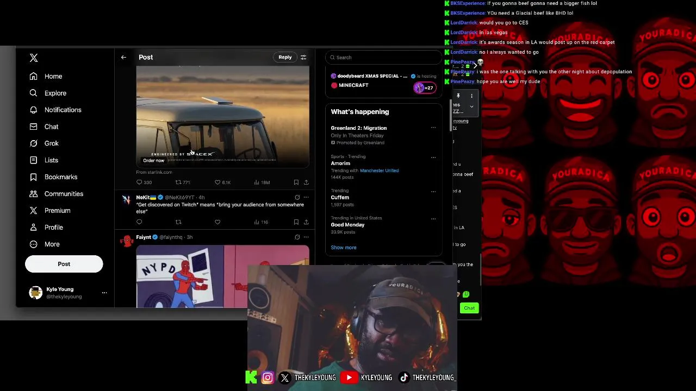Click the @faiynthq handle
Viewport: 696px width, 391px height.
point(171,237)
